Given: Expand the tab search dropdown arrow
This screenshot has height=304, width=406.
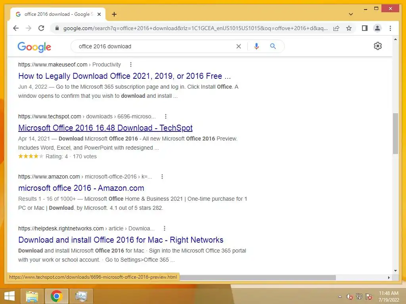Looking at the screenshot, I should [x=351, y=14].
